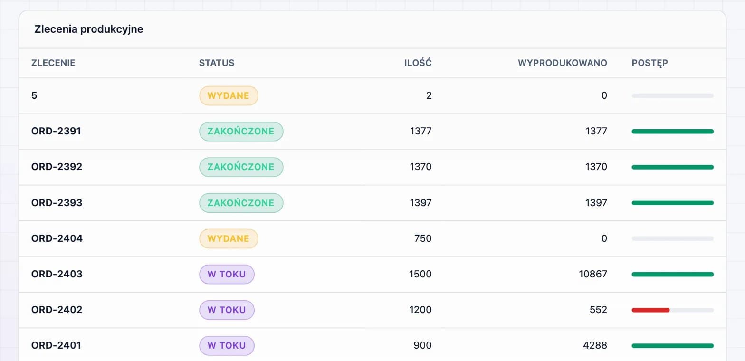Click the quantity '2' for order 5
745x361 pixels.
429,95
